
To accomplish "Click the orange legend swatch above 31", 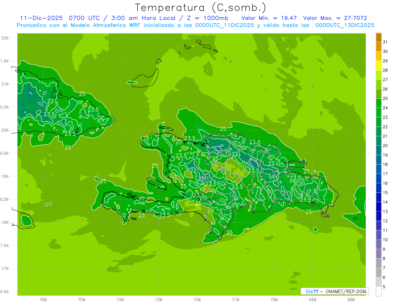I will tap(379, 37).
